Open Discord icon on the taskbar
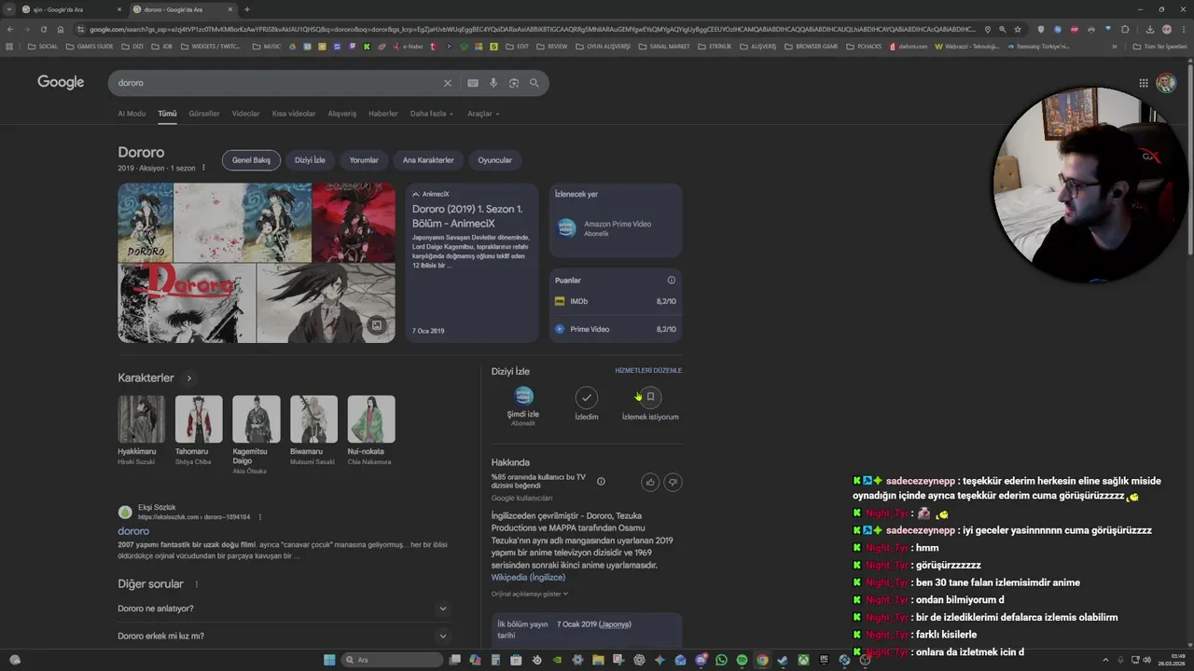1194x671 pixels. point(701,660)
